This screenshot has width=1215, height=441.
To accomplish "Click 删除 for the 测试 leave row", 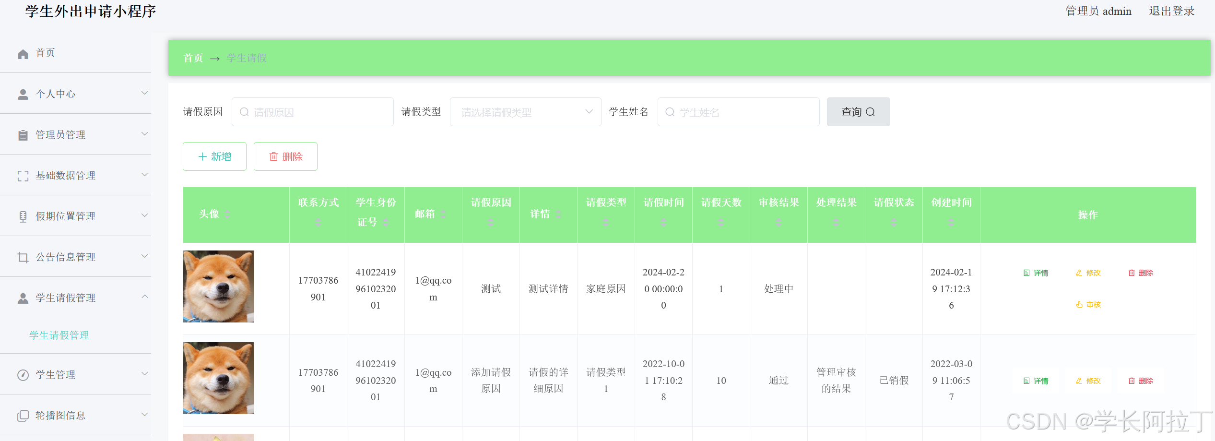I will [x=1141, y=273].
